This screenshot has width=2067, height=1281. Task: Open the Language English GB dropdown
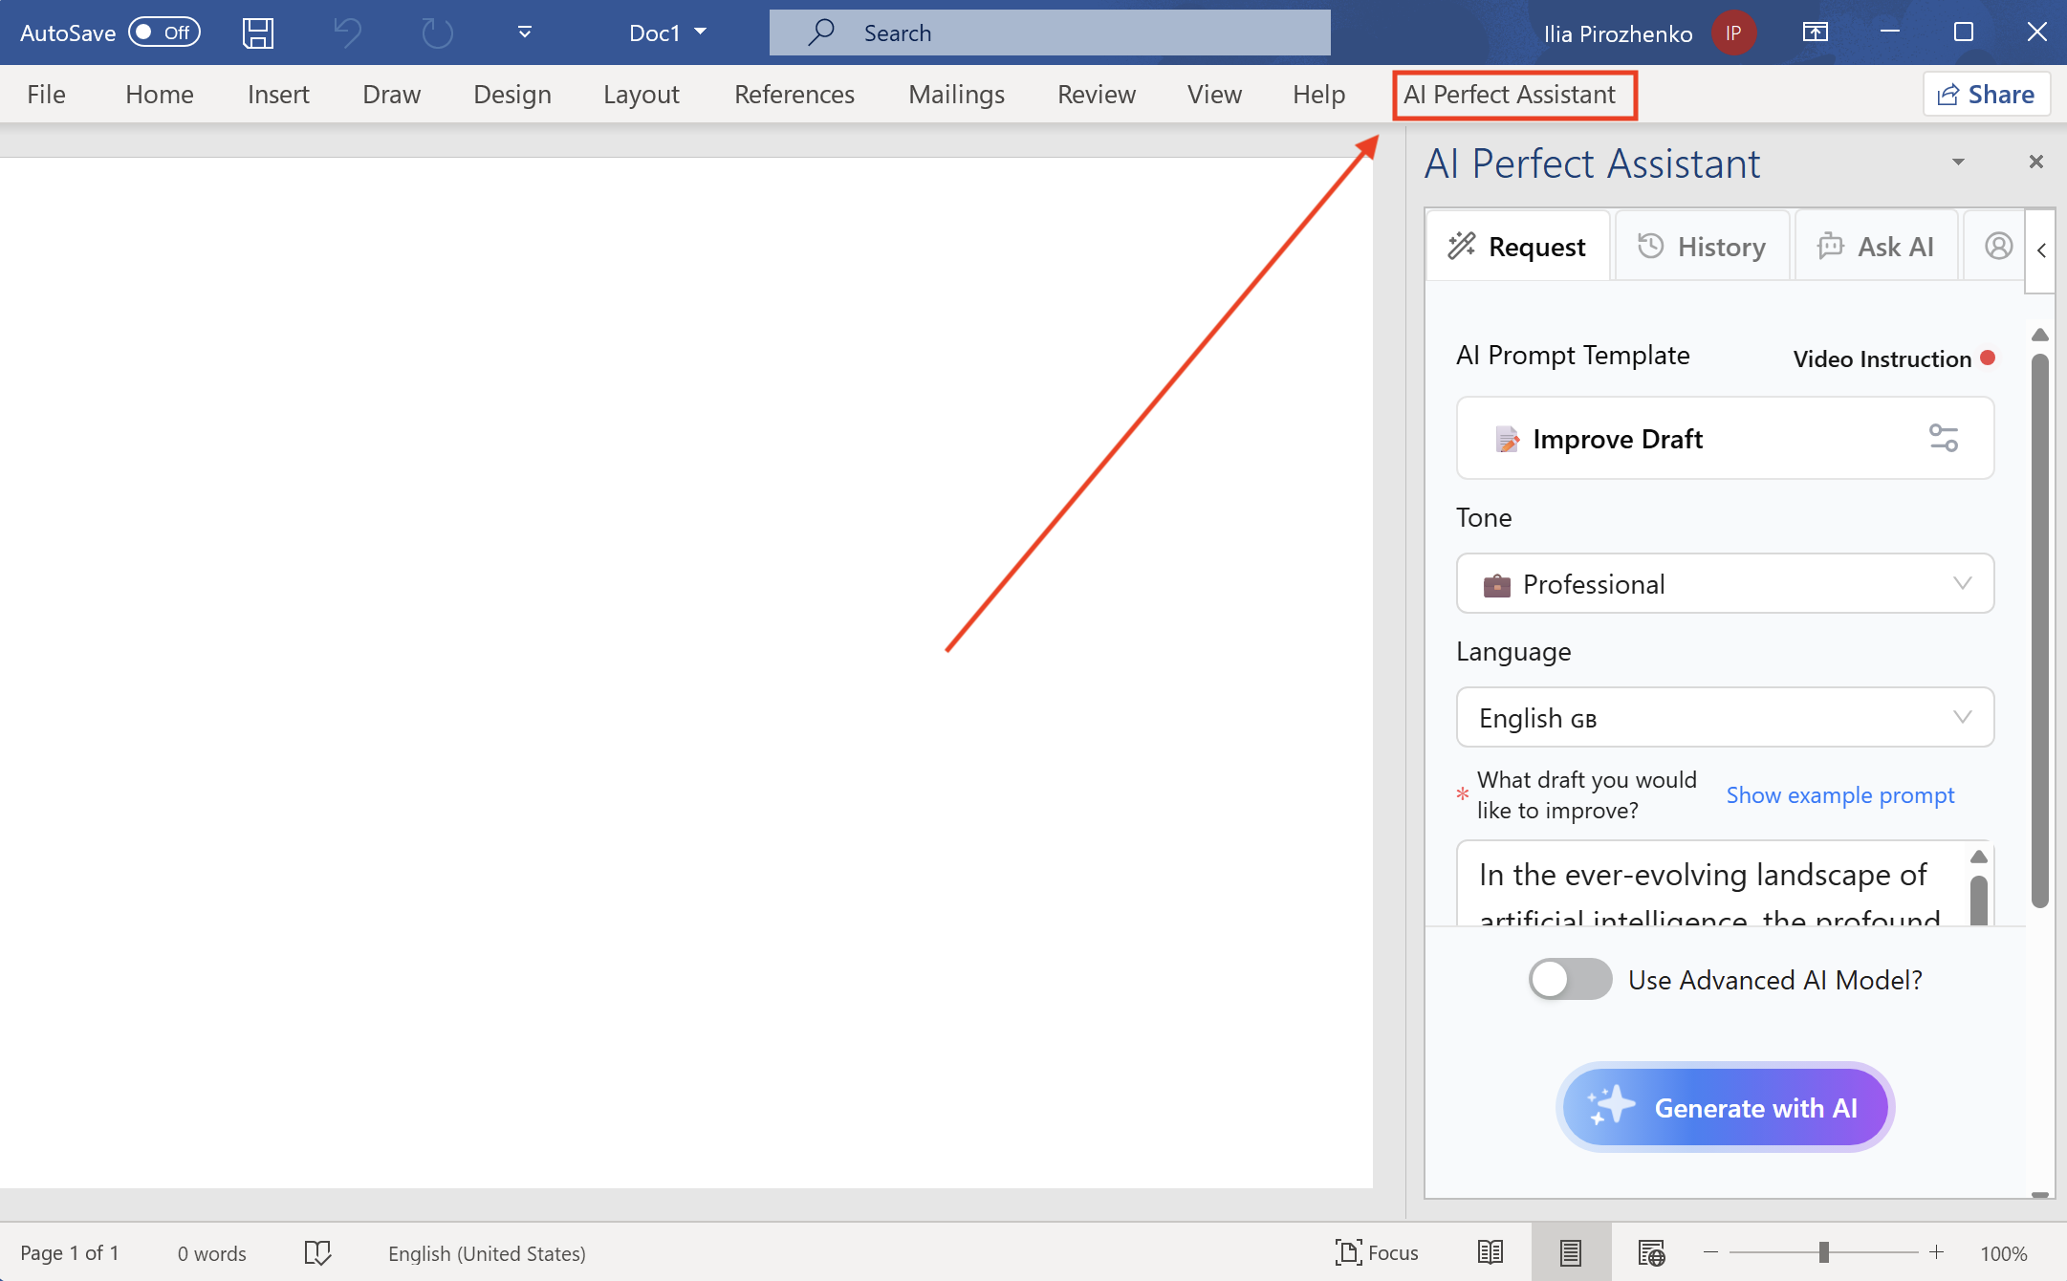(1725, 717)
